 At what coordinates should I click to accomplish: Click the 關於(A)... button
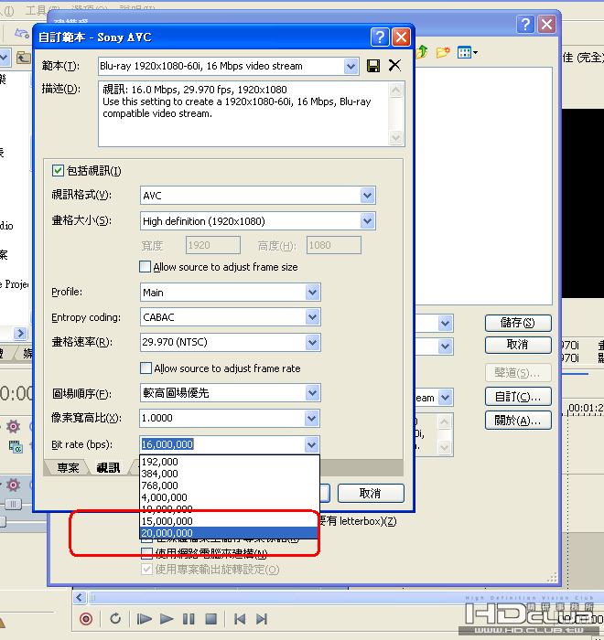click(518, 421)
